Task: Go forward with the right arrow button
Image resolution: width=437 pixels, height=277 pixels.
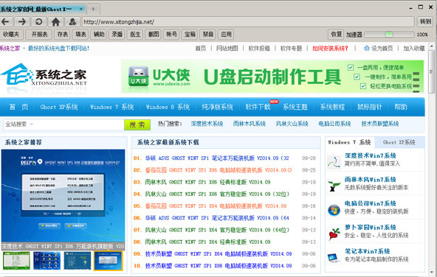Action: (21, 21)
